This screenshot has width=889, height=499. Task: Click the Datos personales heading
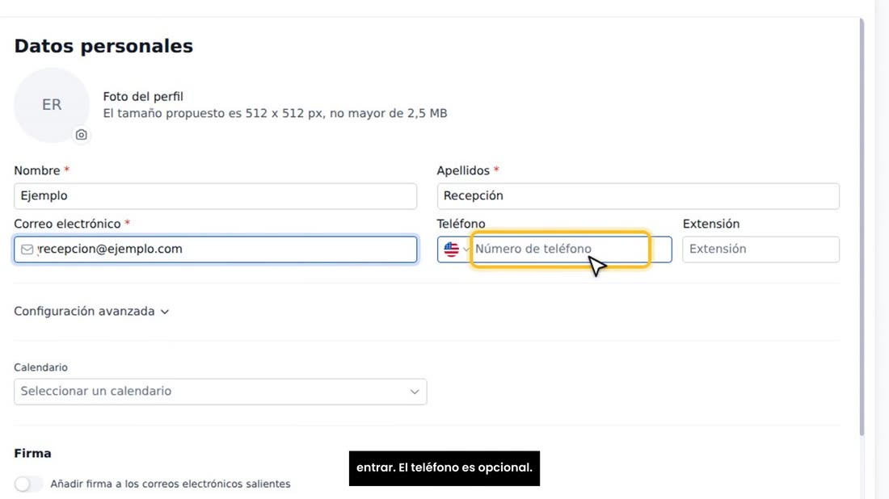coord(103,47)
